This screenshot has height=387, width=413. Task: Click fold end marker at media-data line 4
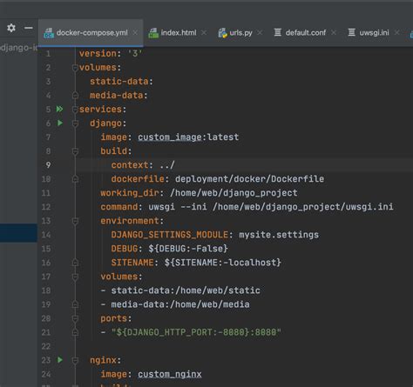tap(75, 95)
